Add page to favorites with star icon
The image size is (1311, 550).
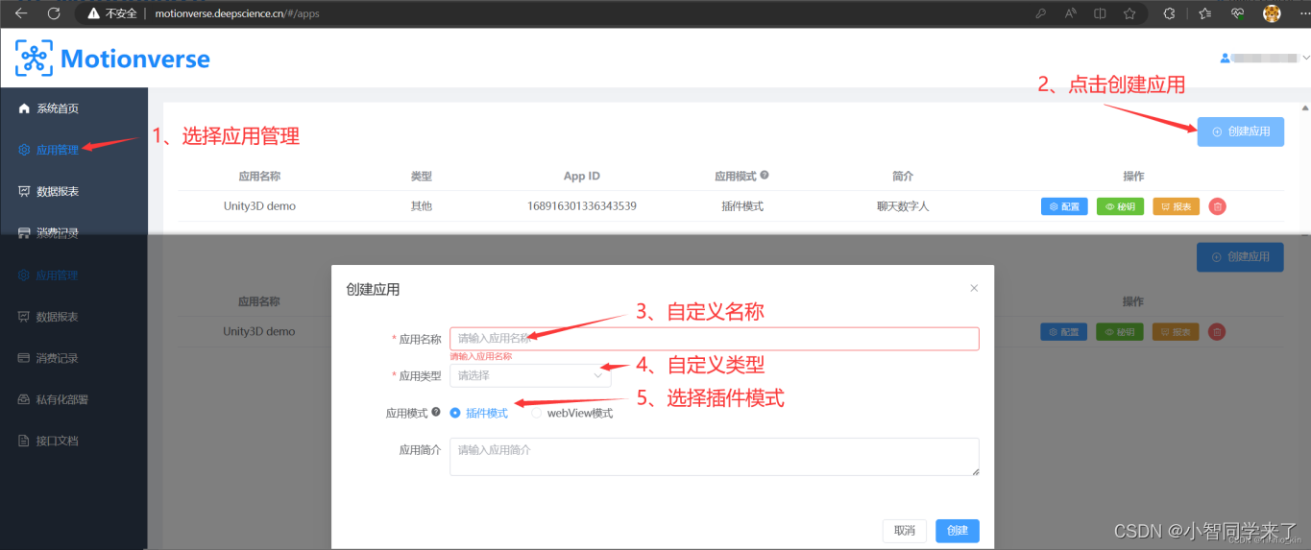pyautogui.click(x=1129, y=13)
